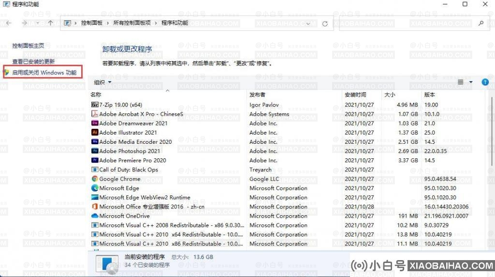Click the chevron after 控制面板 breadcrumb

[108, 23]
